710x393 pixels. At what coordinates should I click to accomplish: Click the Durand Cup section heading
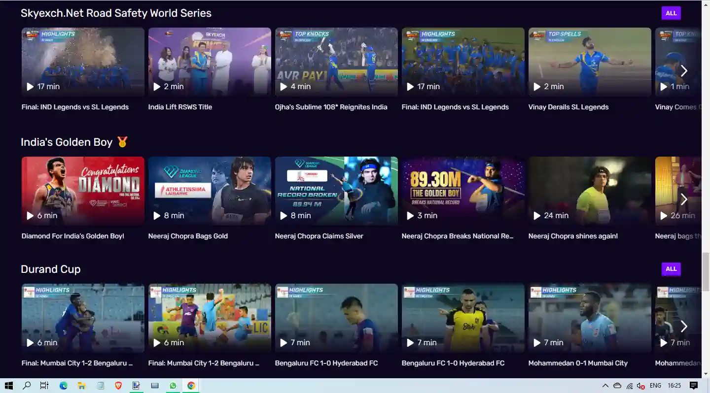tap(50, 269)
